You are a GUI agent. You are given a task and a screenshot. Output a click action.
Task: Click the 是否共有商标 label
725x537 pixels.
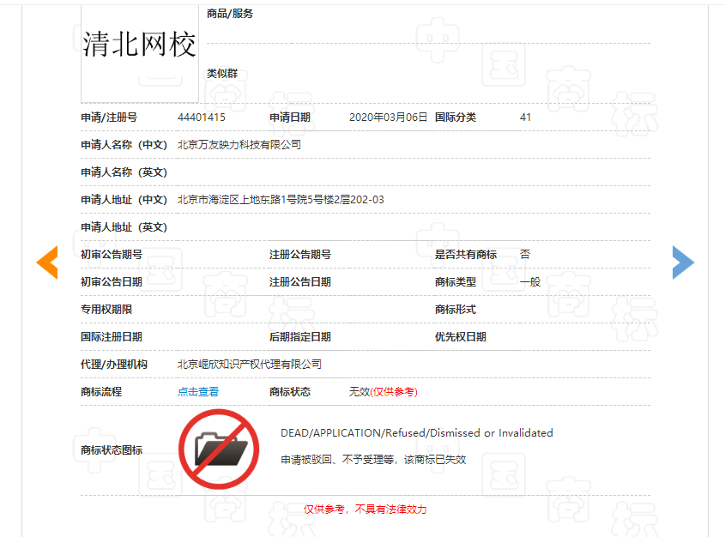466,255
